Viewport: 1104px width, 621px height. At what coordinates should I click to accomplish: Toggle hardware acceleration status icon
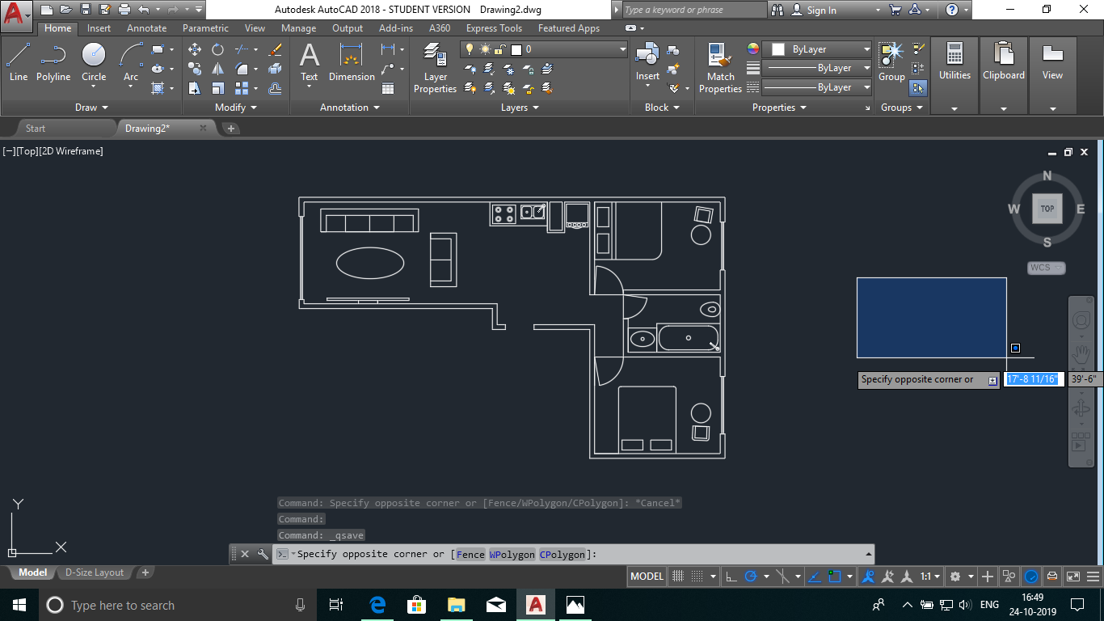click(x=1031, y=577)
